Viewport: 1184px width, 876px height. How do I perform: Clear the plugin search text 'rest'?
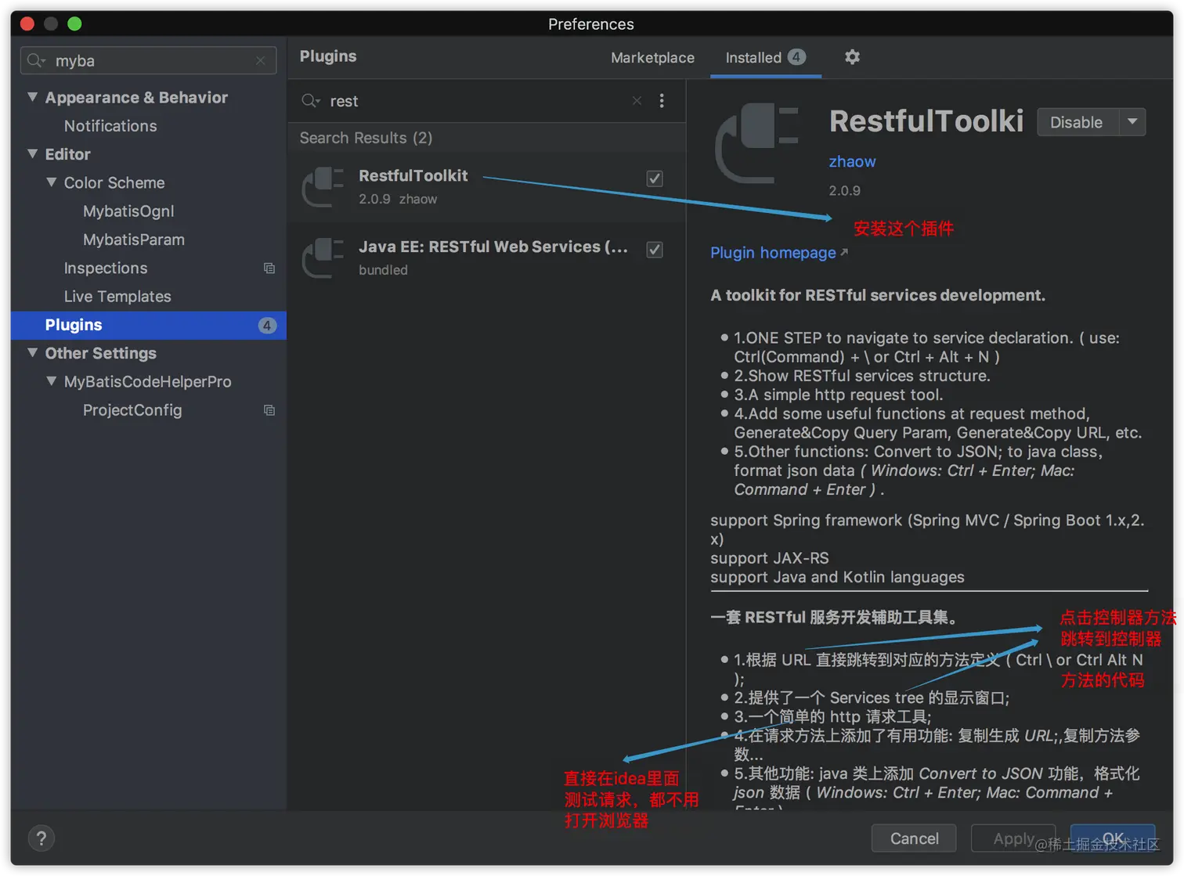coord(637,101)
